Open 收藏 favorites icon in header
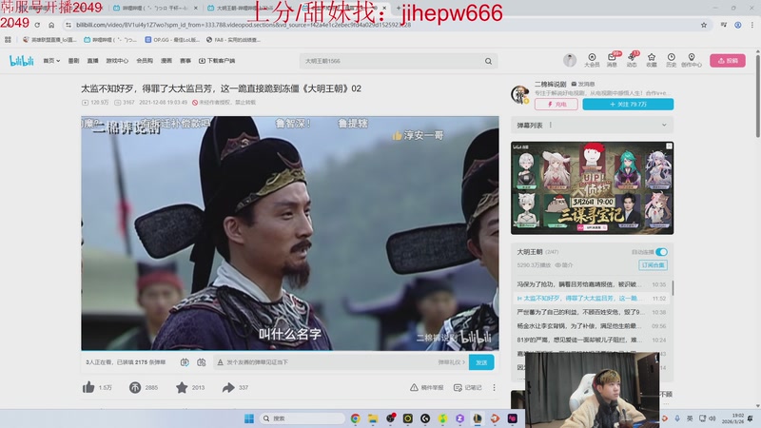Screen dimensions: 761x428 point(652,60)
